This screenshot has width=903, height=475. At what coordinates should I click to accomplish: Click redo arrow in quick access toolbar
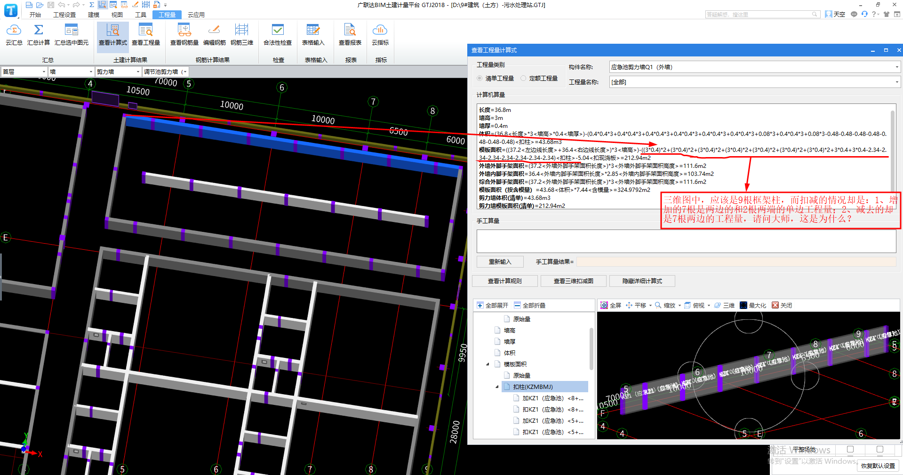click(x=76, y=5)
